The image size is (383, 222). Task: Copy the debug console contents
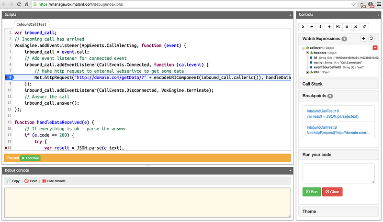click(x=13, y=181)
